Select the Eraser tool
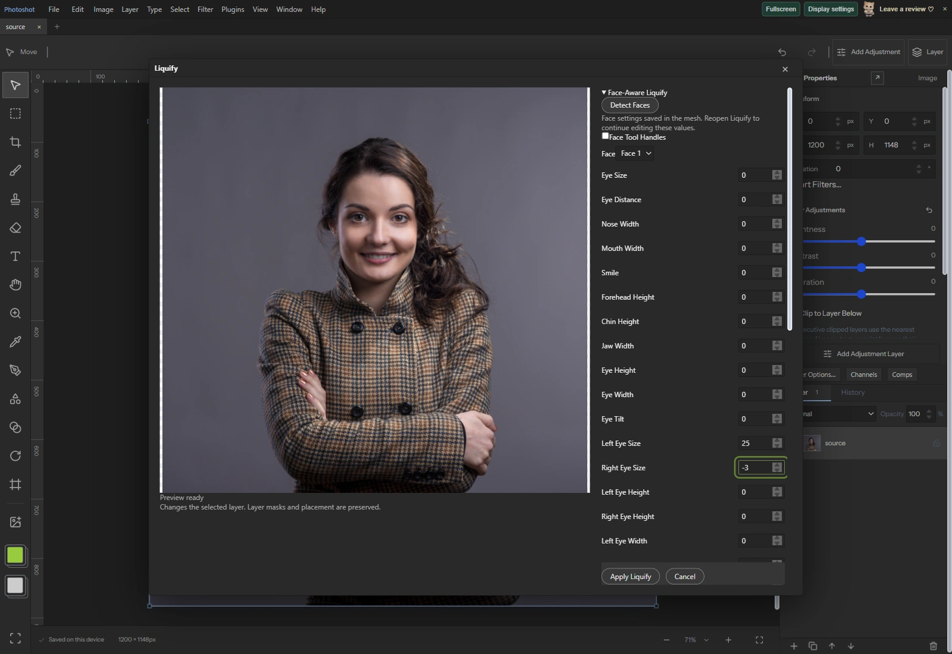Image resolution: width=952 pixels, height=654 pixels. coord(15,228)
